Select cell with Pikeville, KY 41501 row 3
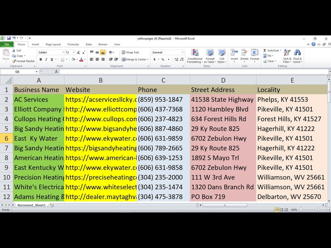This screenshot has width=331, height=248. (x=292, y=109)
